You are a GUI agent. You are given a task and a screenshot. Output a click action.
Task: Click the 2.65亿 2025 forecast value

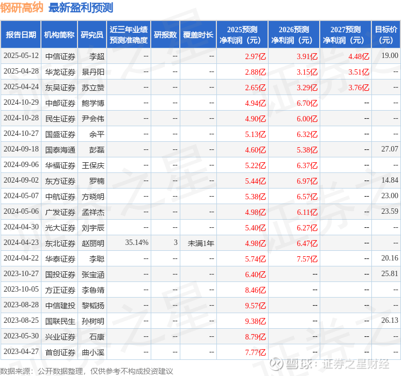pos(256,88)
